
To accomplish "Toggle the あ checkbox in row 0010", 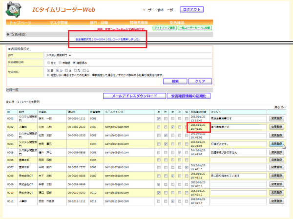I will click(x=159, y=193).
